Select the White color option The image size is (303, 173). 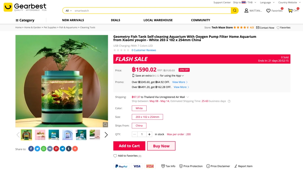click(x=139, y=108)
